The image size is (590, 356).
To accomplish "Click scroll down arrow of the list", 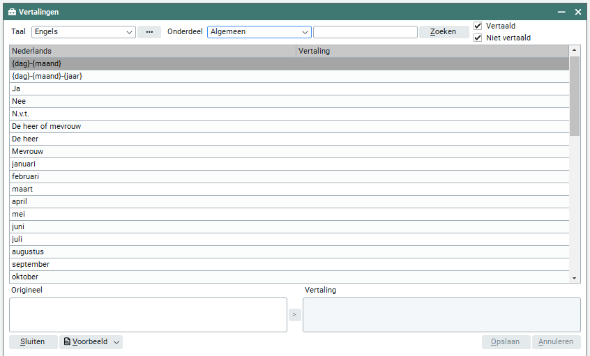I will tap(575, 278).
